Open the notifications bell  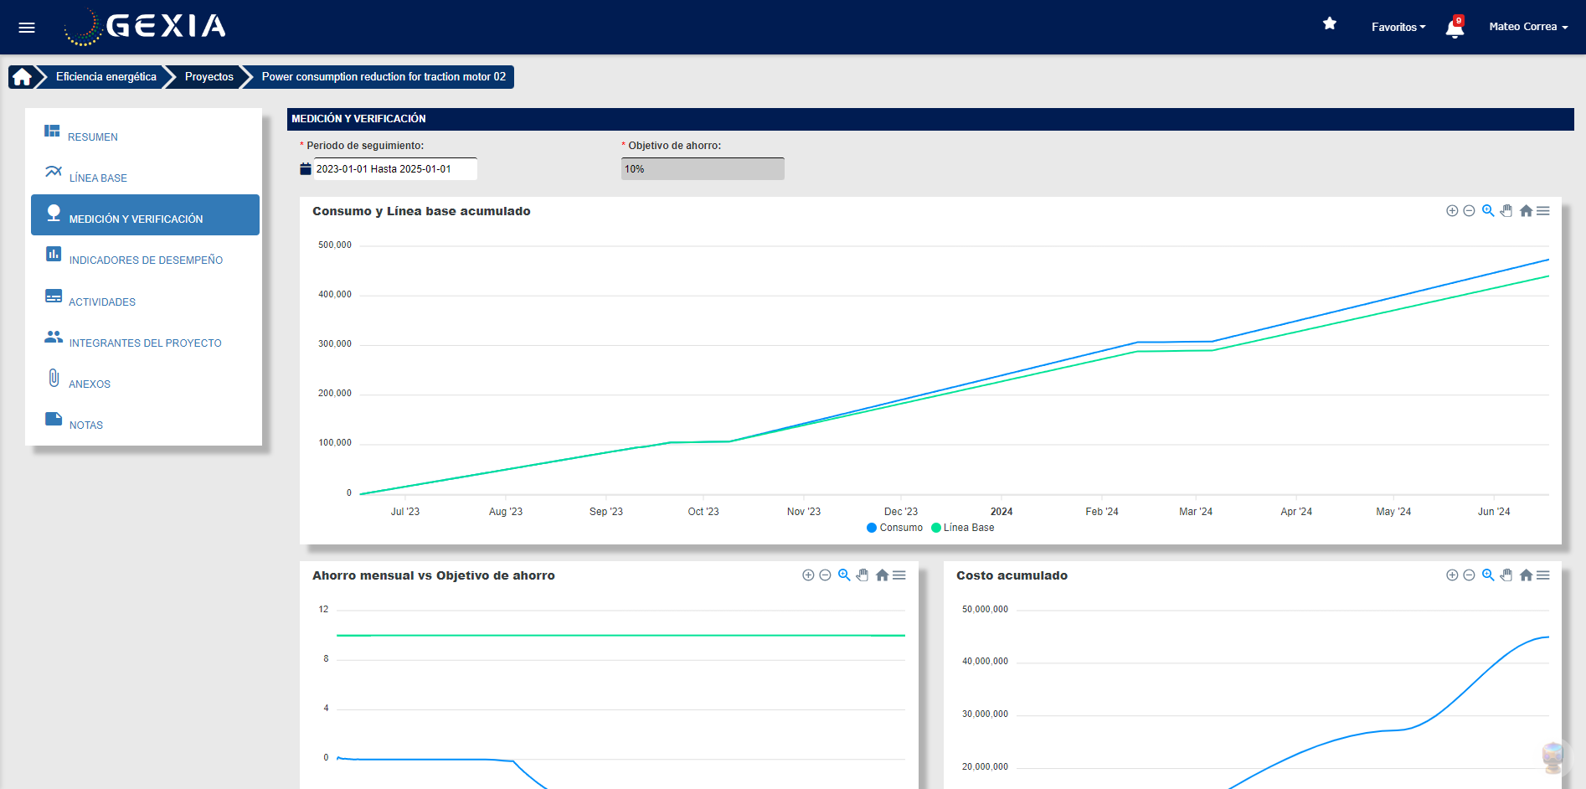tap(1455, 29)
